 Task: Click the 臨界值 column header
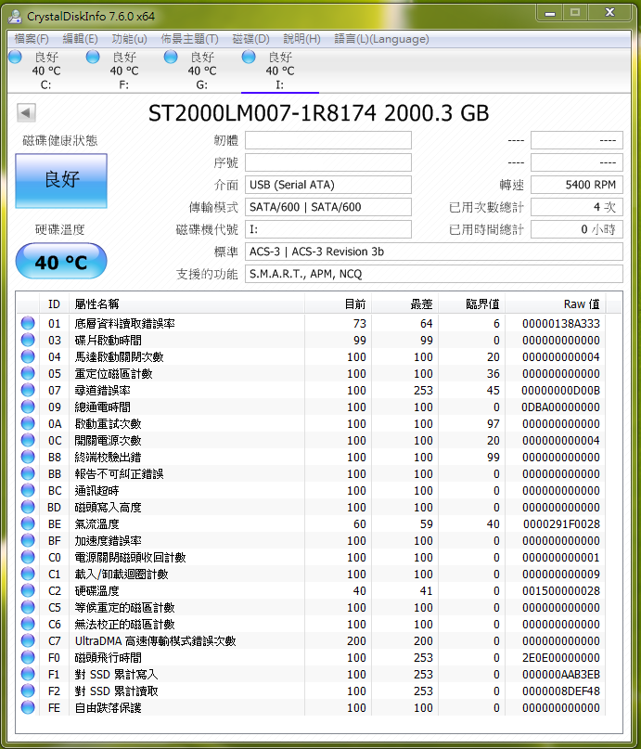(471, 303)
